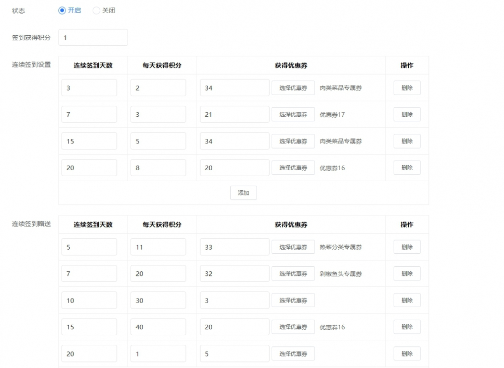
Task: Click the daily points field showing 40
Action: [x=158, y=327]
